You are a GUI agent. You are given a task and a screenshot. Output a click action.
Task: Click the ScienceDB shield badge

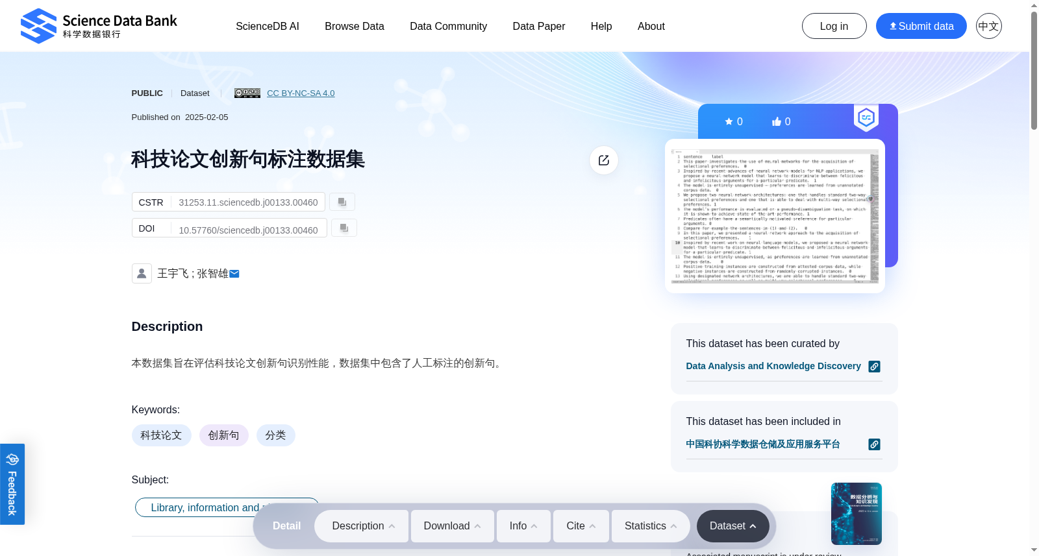(x=866, y=118)
